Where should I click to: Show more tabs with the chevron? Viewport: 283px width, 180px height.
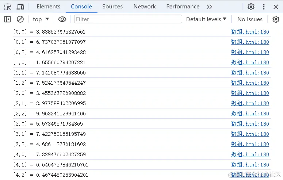(x=209, y=7)
